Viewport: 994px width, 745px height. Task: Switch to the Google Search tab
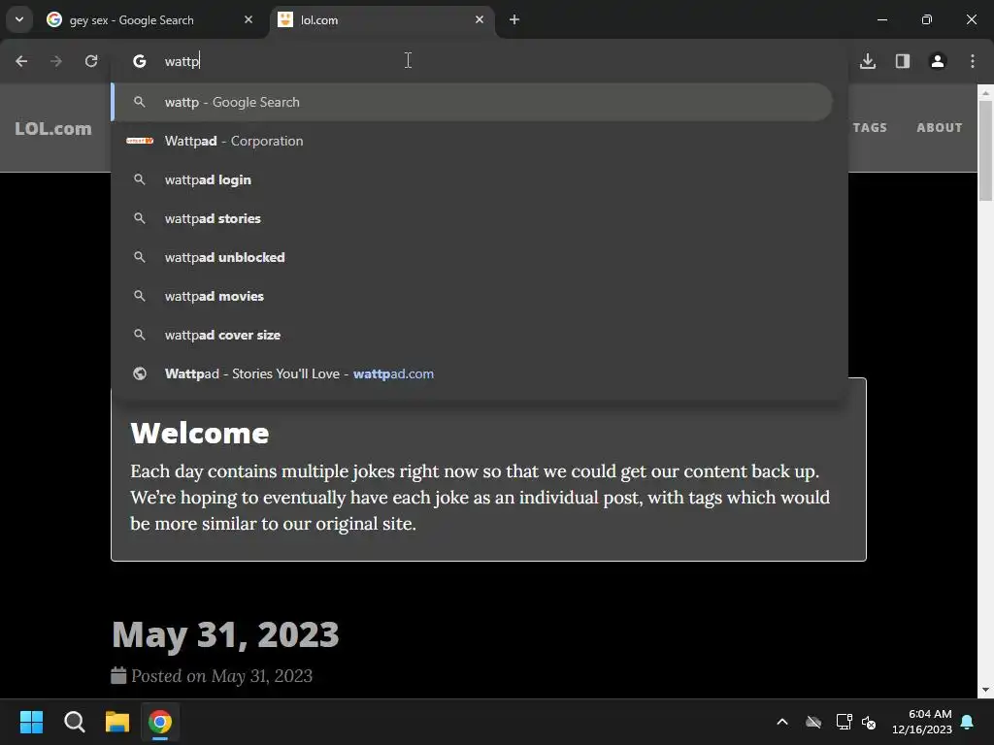pos(150,19)
